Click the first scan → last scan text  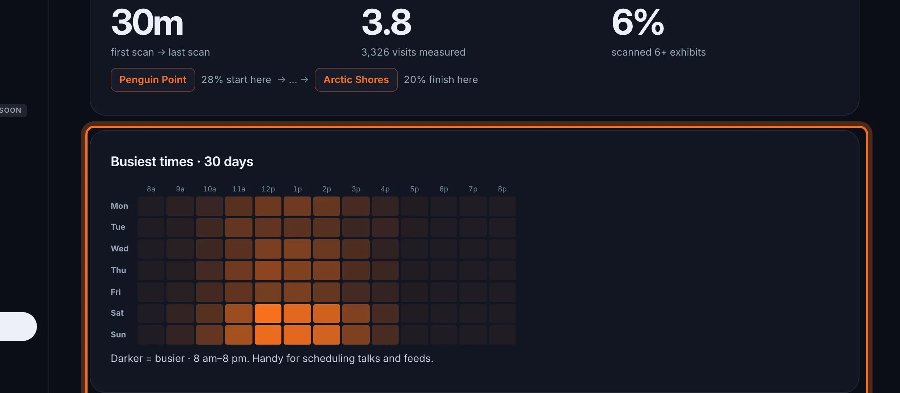click(x=160, y=52)
